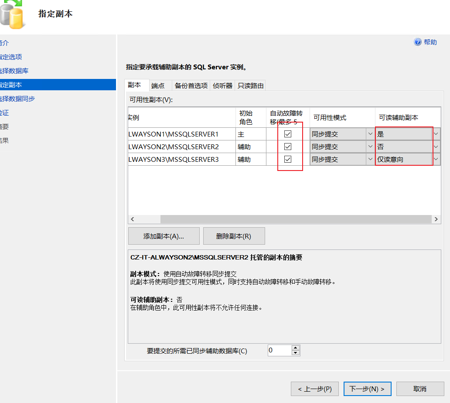
Task: Toggle automatic failover for LWAYSON3\MSSQLSERVER3
Action: (287, 159)
